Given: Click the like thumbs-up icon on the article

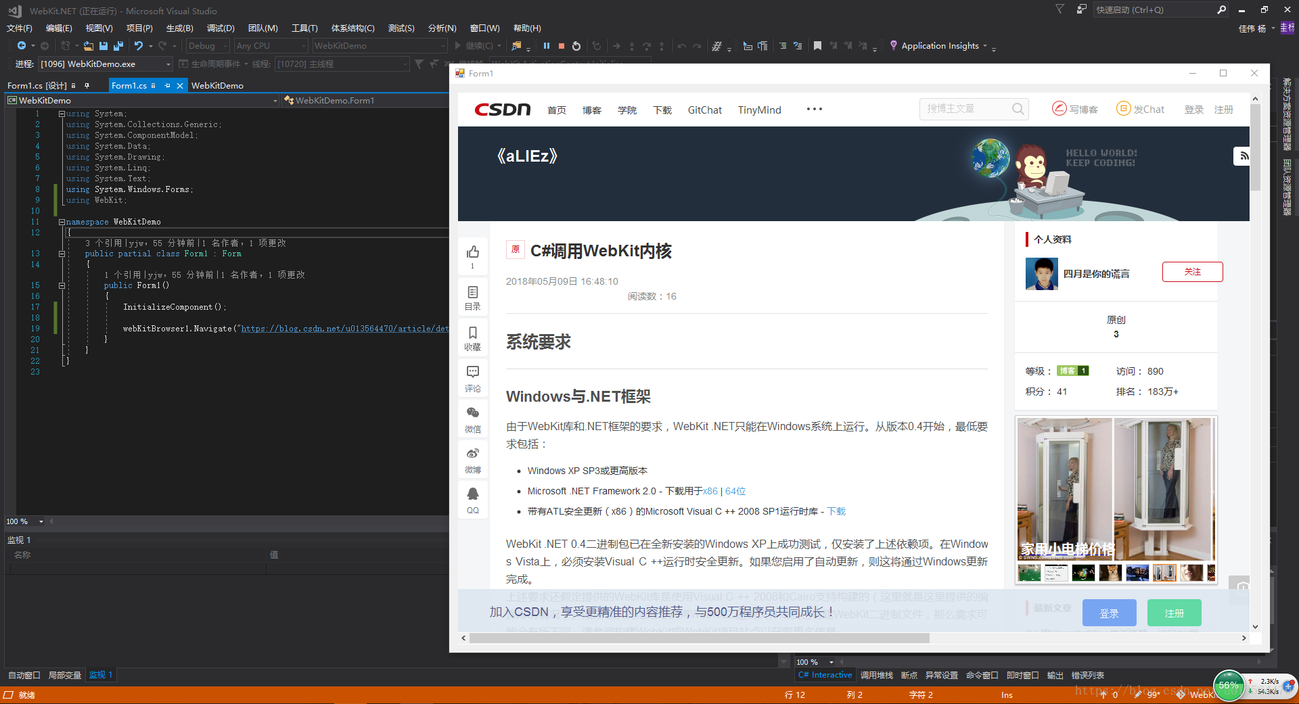Looking at the screenshot, I should 473,252.
